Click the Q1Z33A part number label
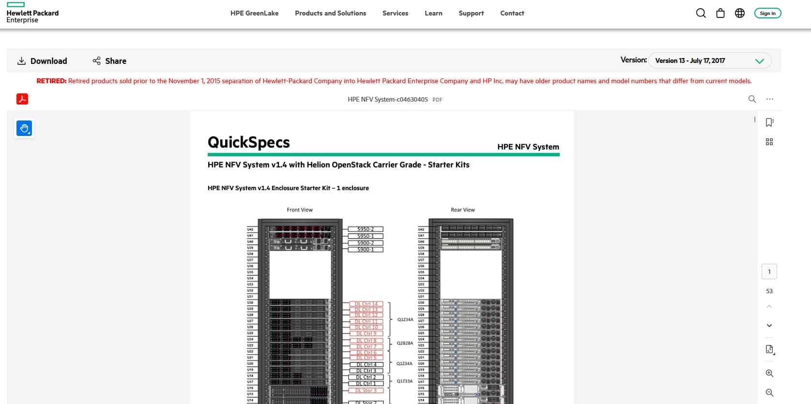 [405, 381]
